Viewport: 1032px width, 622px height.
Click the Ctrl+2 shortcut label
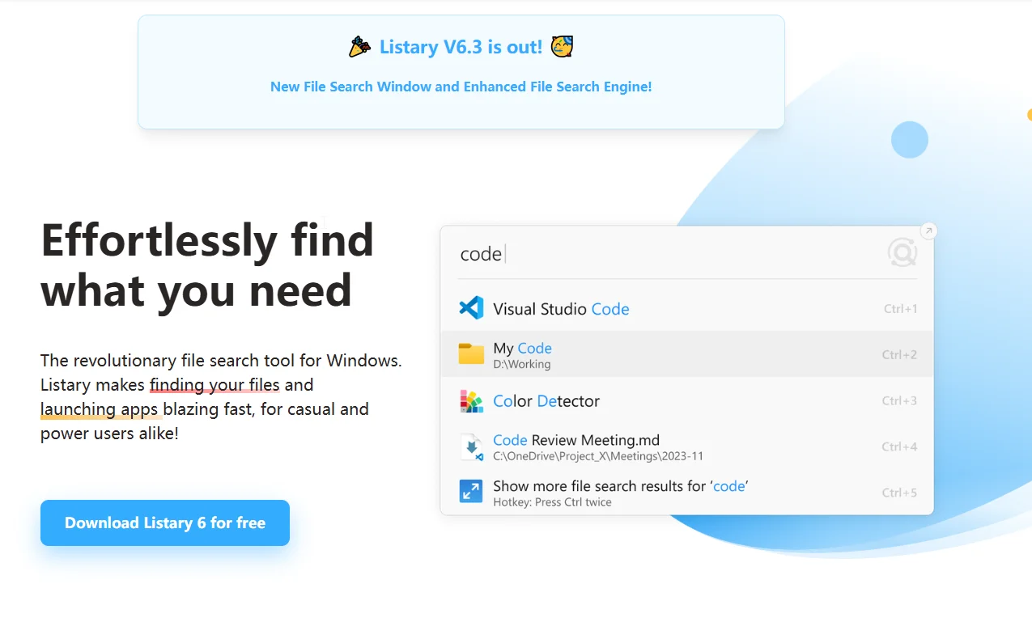900,354
